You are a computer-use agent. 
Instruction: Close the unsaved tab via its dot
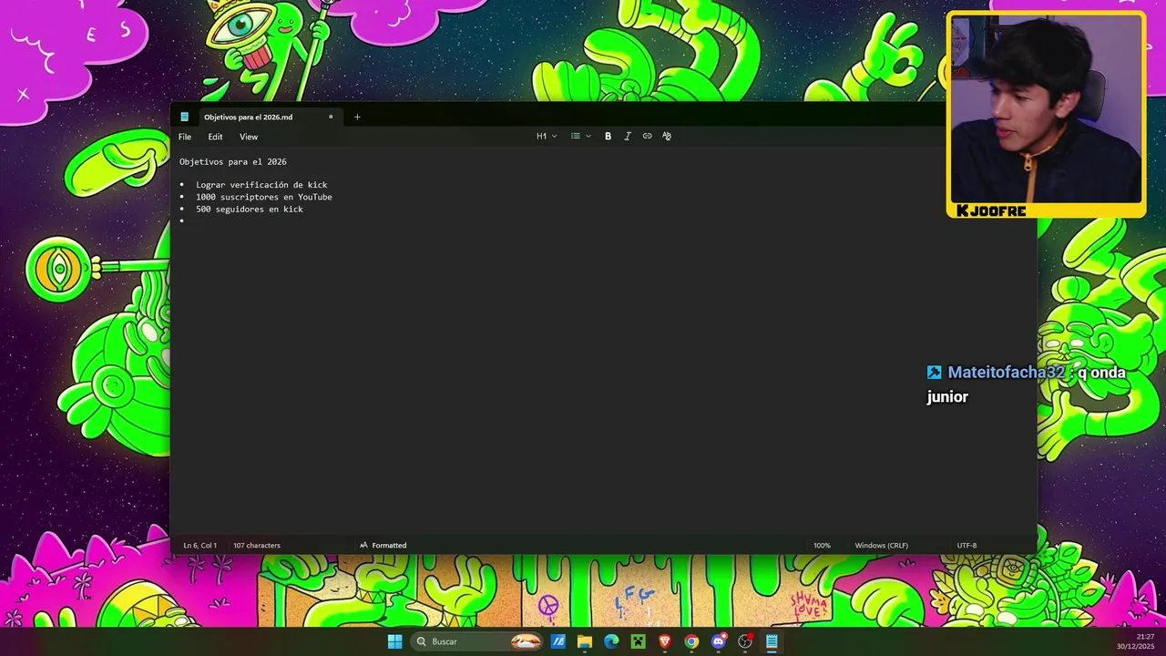(x=331, y=117)
